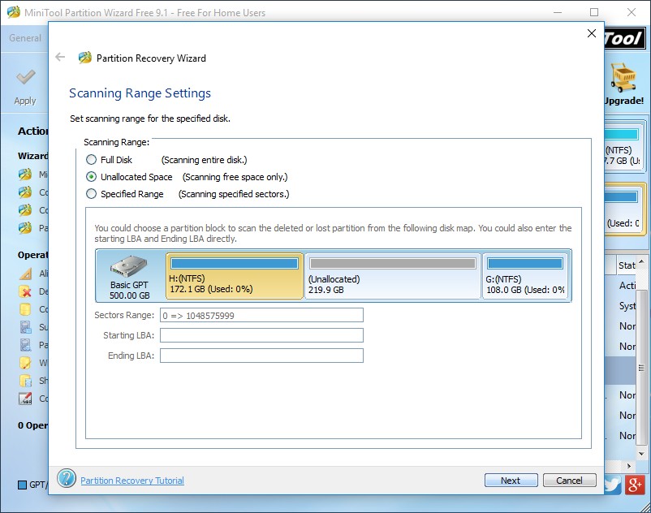Click the Basic GPT hard disk icon
Screen dimensions: 651x513
click(x=130, y=267)
